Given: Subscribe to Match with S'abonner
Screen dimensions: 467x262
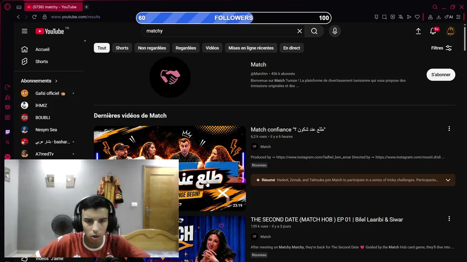Looking at the screenshot, I should pyautogui.click(x=441, y=75).
